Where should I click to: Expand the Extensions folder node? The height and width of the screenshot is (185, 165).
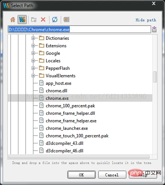[33, 45]
